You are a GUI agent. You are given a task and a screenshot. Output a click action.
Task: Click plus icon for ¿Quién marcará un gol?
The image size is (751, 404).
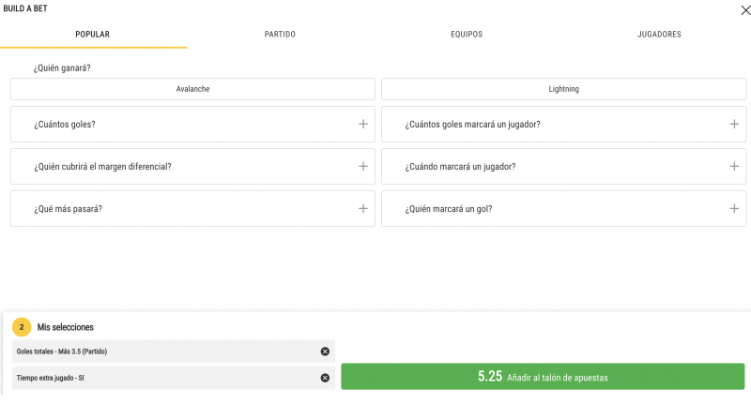734,208
